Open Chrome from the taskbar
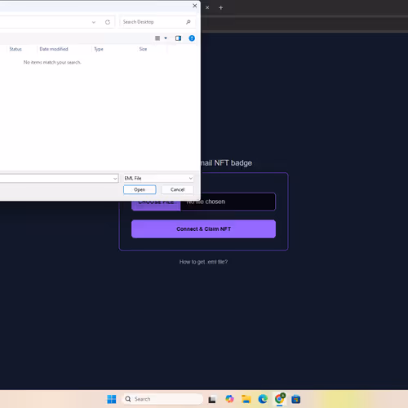Image resolution: width=408 pixels, height=408 pixels. [279, 399]
